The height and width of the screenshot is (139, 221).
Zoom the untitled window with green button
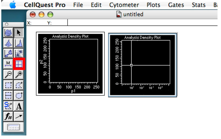(x=50, y=15)
